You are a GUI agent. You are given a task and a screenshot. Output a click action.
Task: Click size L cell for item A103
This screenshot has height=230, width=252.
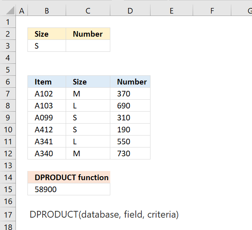(88, 105)
